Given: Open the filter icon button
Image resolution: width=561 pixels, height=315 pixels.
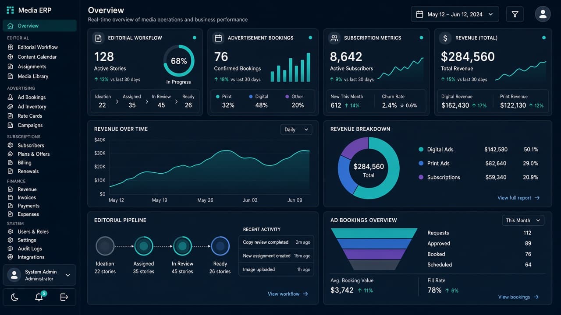Looking at the screenshot, I should coord(515,14).
